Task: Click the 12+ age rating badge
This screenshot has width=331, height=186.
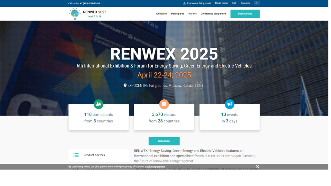Action: tap(199, 86)
